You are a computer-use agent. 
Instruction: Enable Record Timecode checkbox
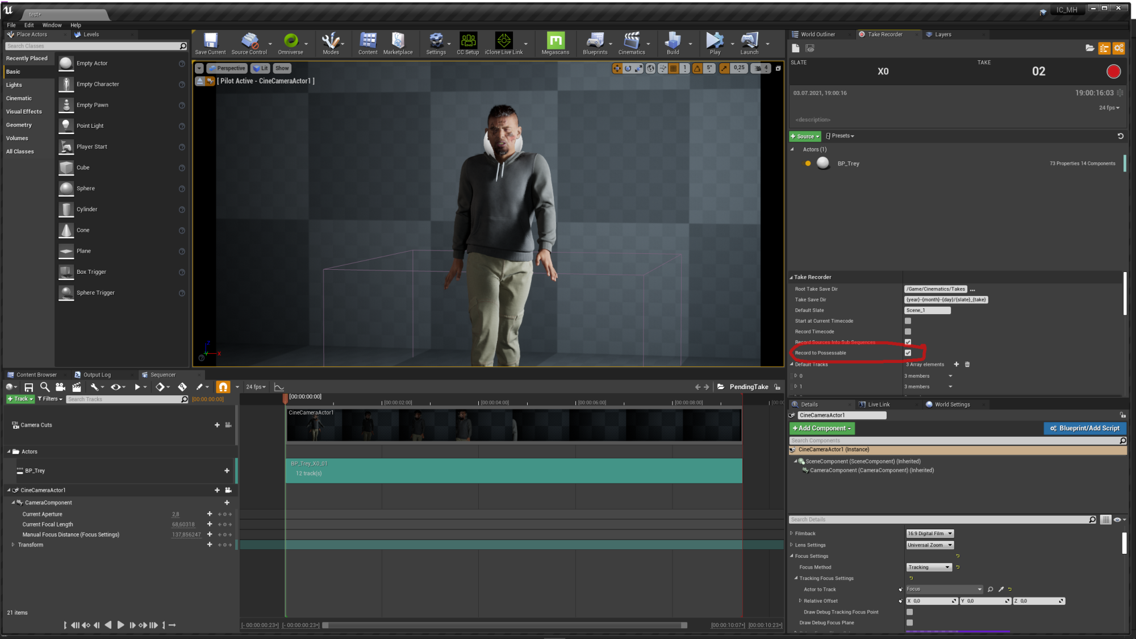[908, 331]
